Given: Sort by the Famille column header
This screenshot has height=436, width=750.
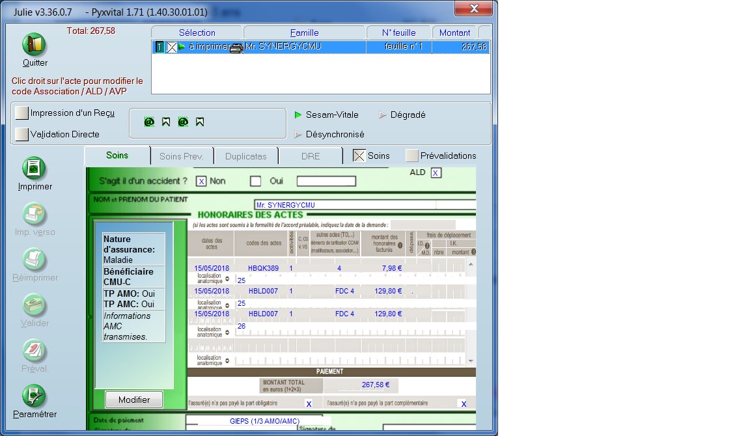Looking at the screenshot, I should point(304,33).
